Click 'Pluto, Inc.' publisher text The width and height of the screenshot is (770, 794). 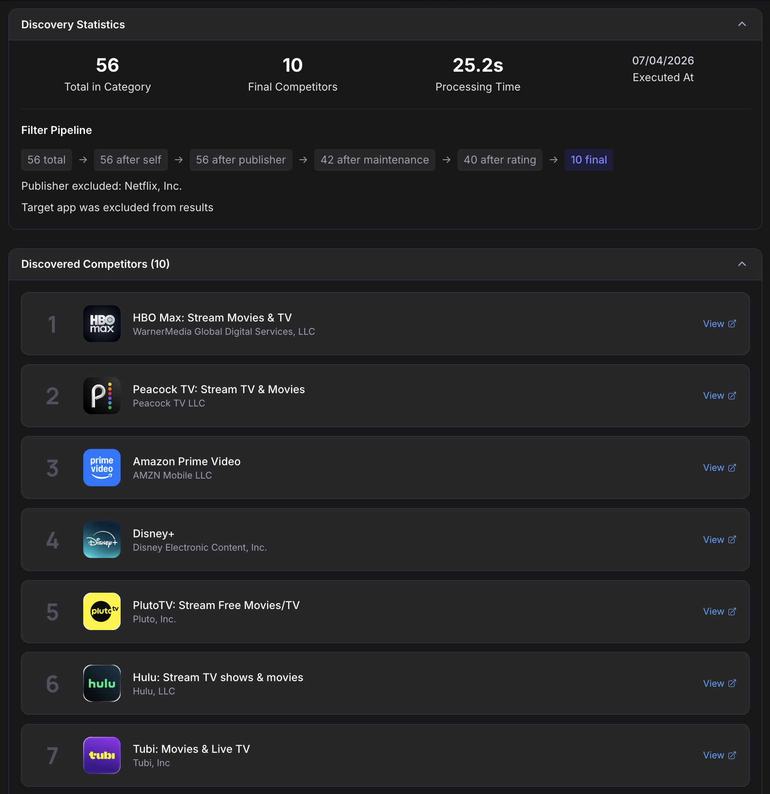pos(155,619)
